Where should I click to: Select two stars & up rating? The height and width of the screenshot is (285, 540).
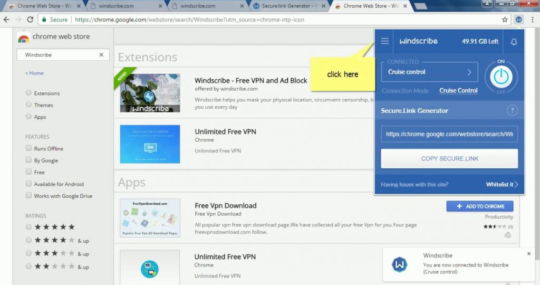pyautogui.click(x=28, y=266)
